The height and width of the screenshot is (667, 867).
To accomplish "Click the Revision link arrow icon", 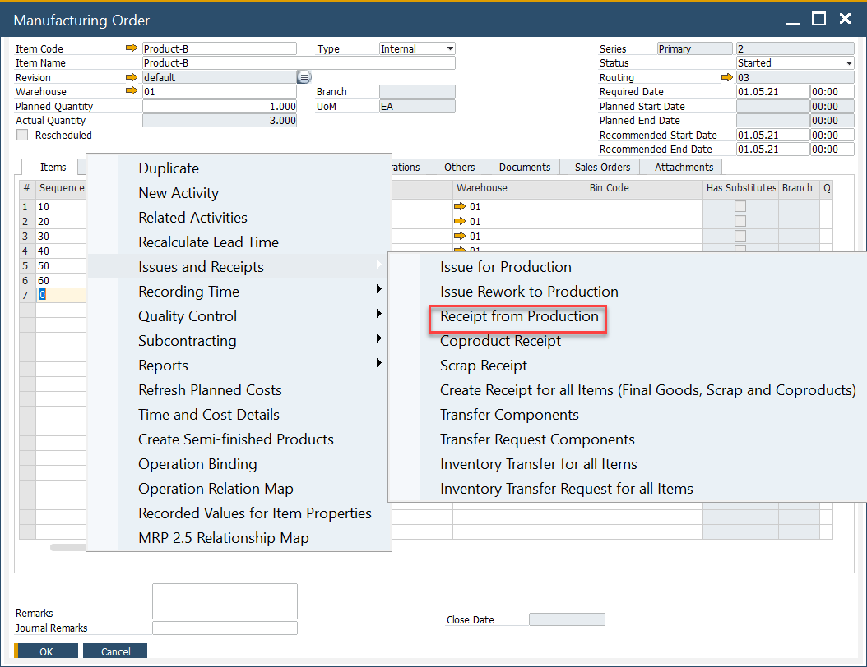I will click(x=132, y=77).
